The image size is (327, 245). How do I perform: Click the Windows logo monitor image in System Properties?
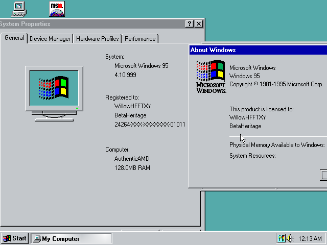pyautogui.click(x=54, y=93)
